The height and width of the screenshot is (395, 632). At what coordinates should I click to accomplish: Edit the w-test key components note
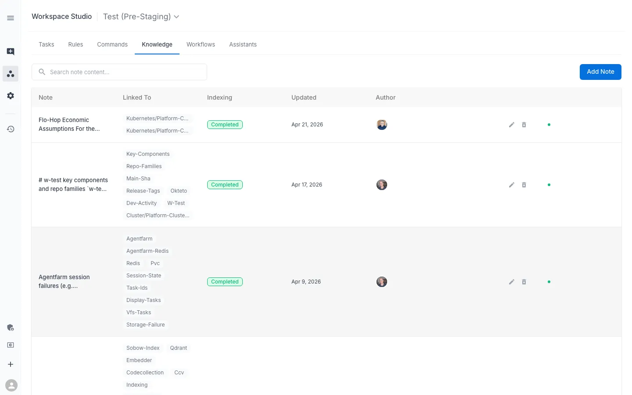[512, 185]
